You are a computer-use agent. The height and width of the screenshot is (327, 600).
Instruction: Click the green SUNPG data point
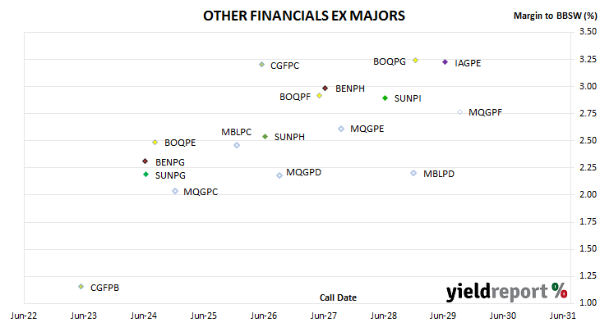click(x=145, y=175)
